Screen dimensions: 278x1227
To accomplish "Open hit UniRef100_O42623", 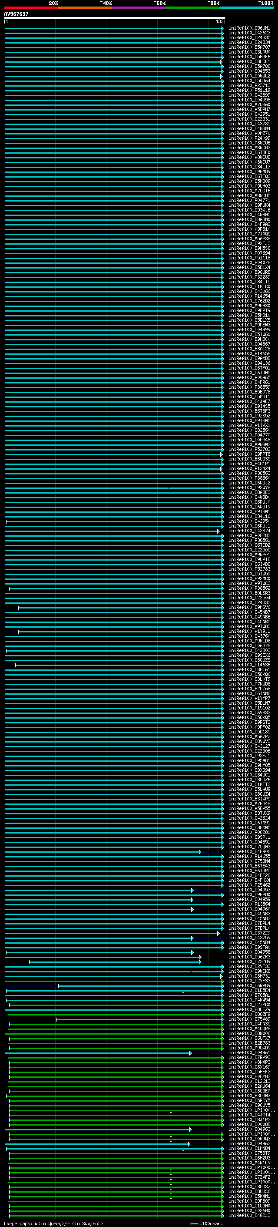I will (x=249, y=33).
